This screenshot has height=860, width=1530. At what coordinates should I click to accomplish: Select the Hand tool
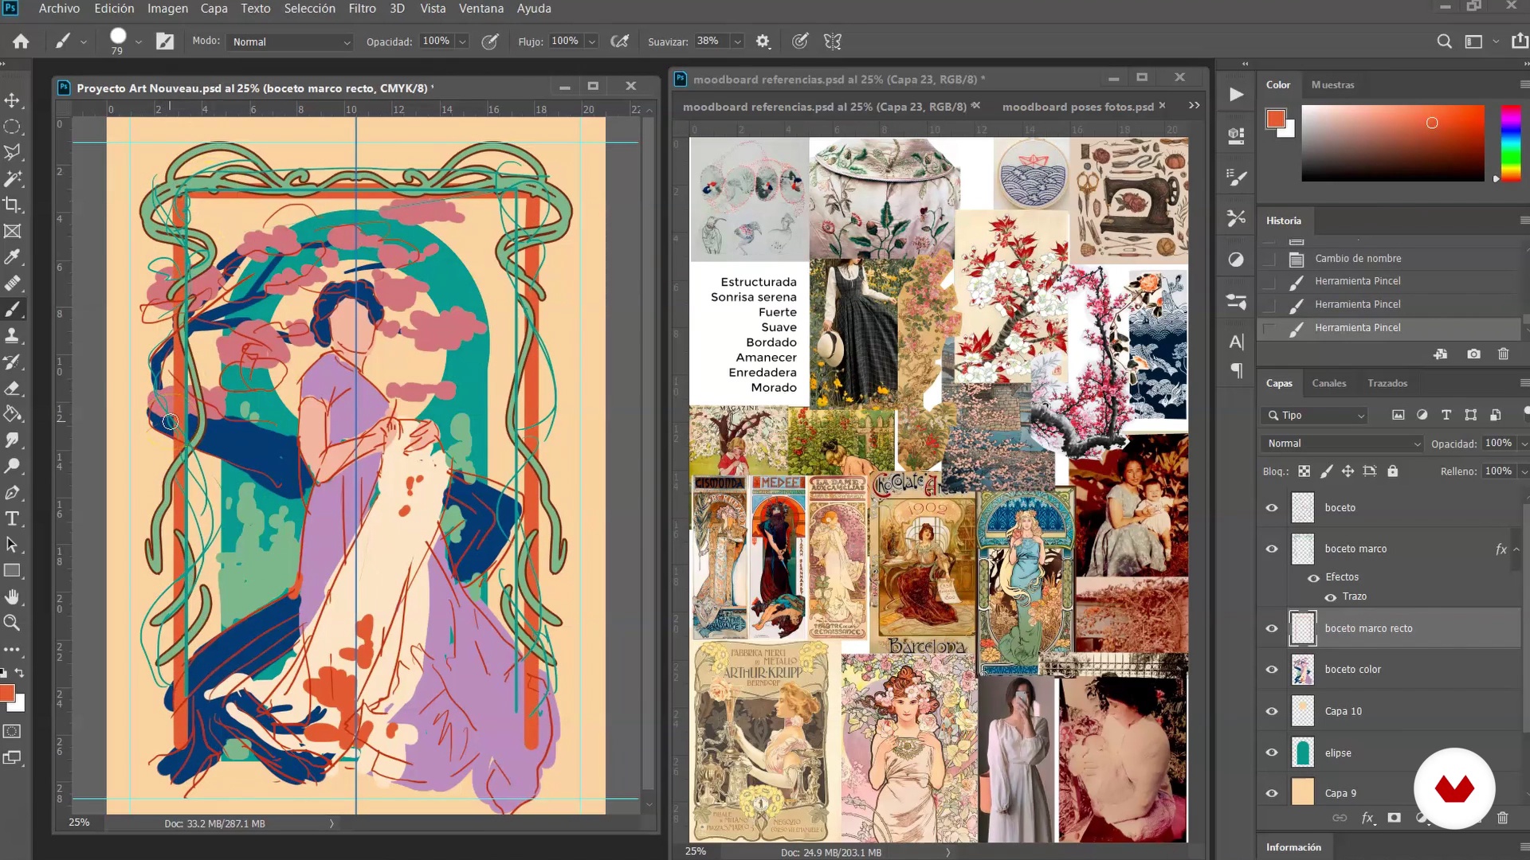(x=13, y=596)
